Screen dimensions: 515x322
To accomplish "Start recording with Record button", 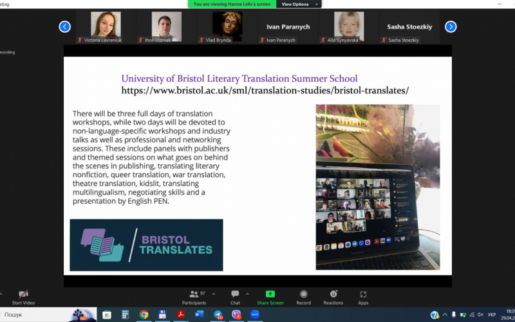I will 303,298.
